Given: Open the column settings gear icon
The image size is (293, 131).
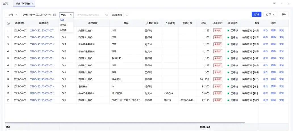Looking at the screenshot, I should [x=8, y=23].
